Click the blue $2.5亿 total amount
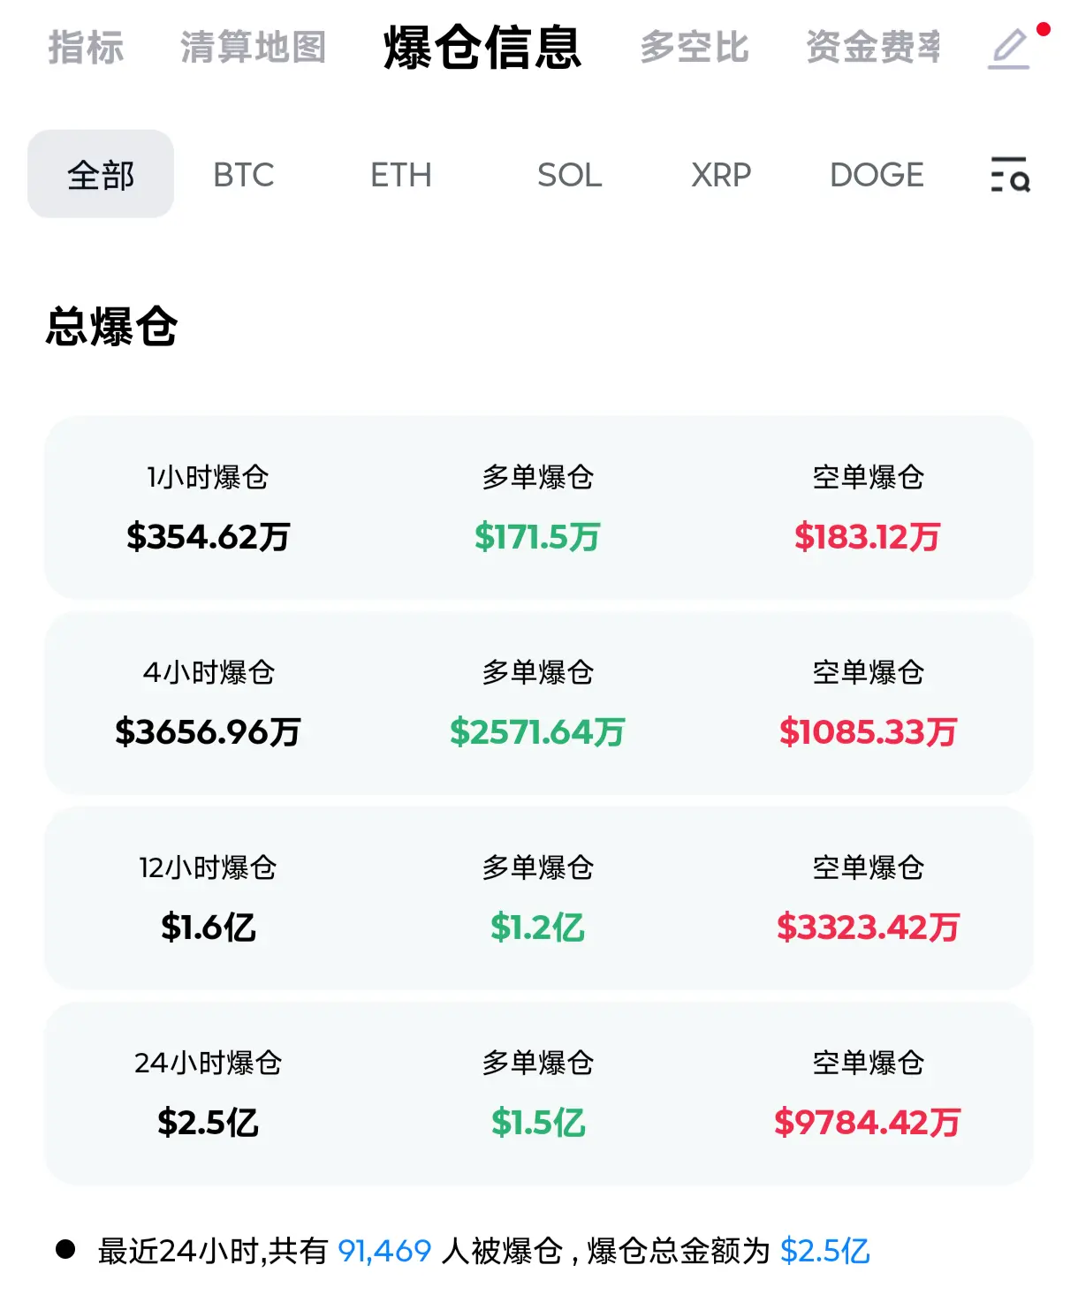The width and height of the screenshot is (1078, 1295). point(825,1251)
